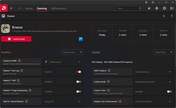Enable the Radeon Chill toggle
Viewport: 176px width, 108px height.
point(79,82)
